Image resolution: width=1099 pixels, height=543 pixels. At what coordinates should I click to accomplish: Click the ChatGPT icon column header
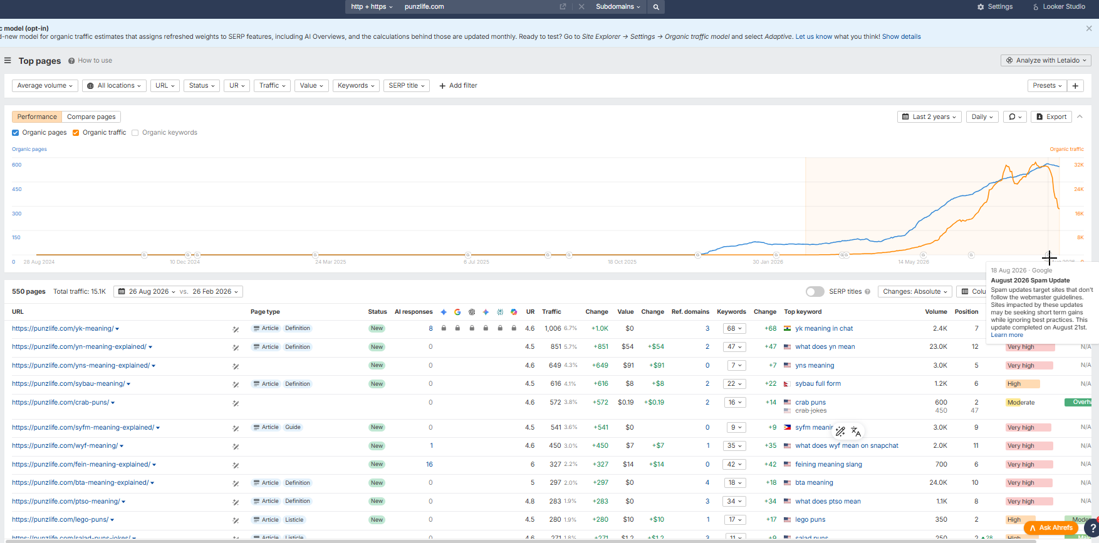(x=472, y=312)
